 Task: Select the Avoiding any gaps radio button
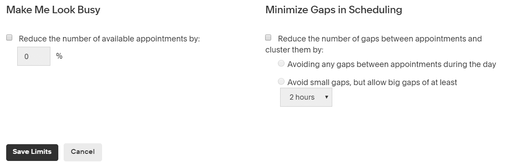click(x=281, y=63)
